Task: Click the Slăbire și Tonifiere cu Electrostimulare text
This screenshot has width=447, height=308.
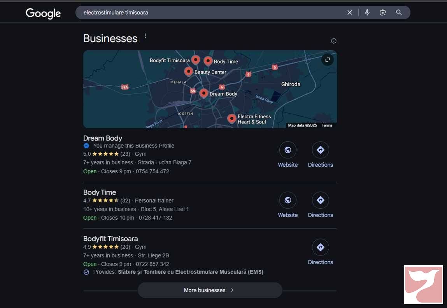Action: pos(190,272)
